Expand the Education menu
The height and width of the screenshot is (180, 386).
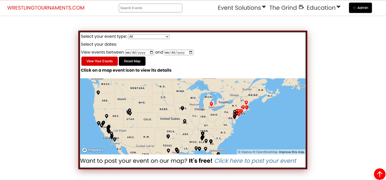click(x=323, y=8)
